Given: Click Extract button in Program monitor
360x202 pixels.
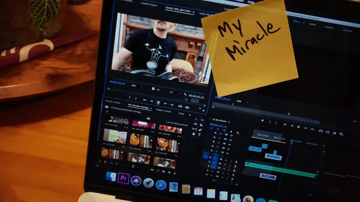Looking at the screenshot, I should [328, 132].
